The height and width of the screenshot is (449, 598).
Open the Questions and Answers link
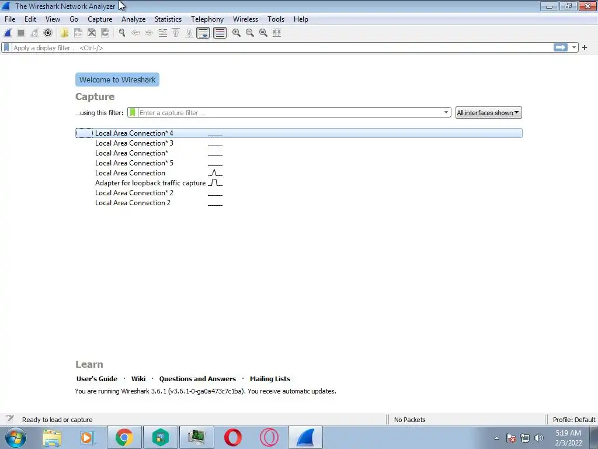pos(197,379)
